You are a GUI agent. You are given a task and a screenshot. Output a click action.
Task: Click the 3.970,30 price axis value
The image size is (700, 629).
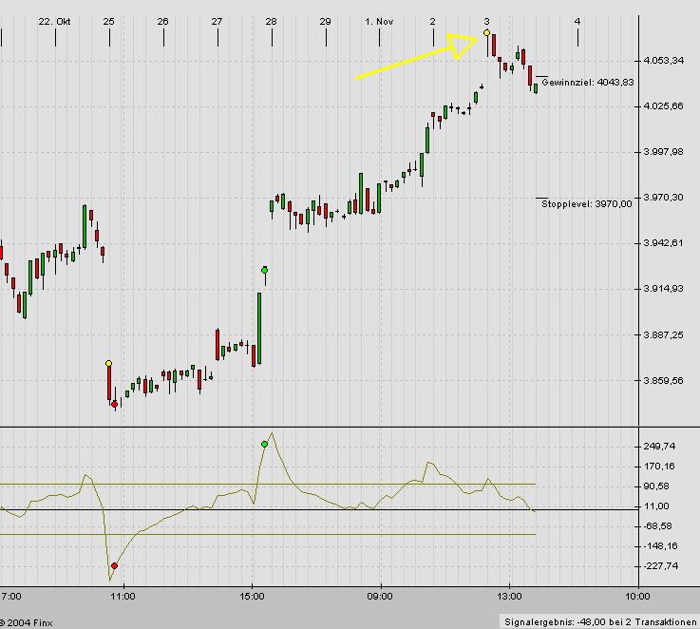[663, 198]
